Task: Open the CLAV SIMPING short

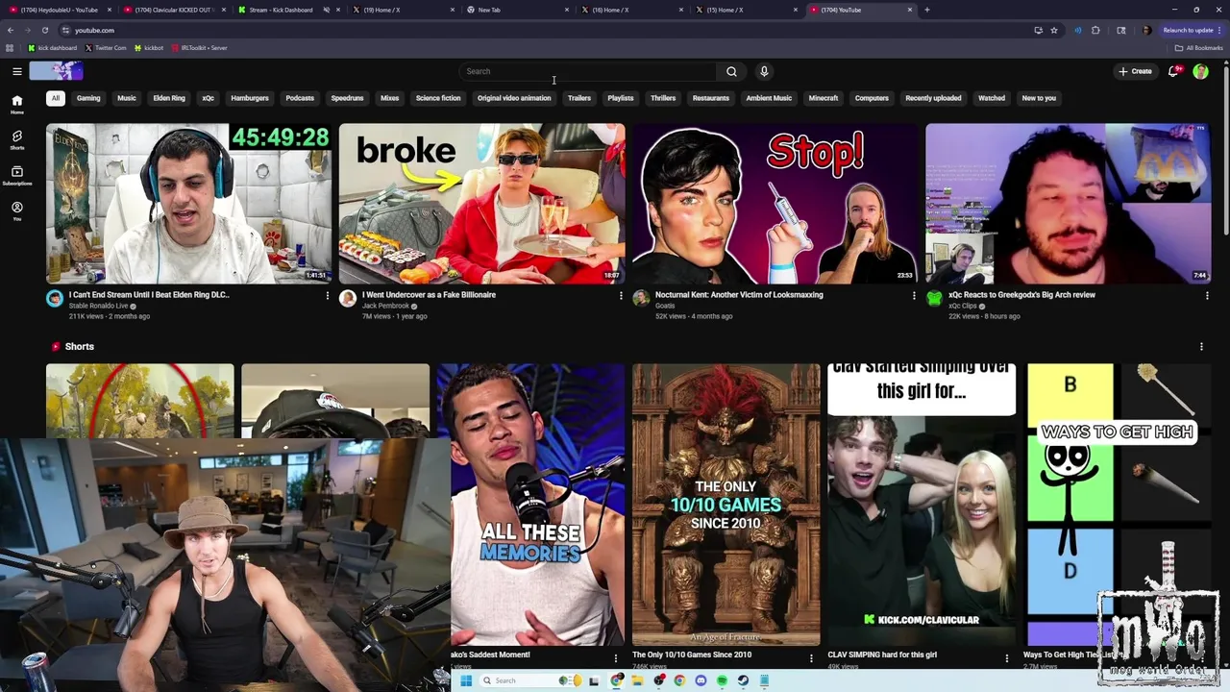Action: [922, 505]
